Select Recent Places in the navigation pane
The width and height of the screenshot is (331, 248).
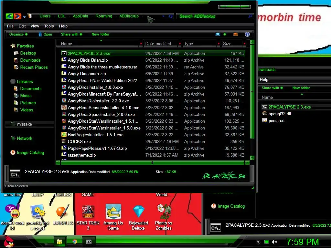coord(31,67)
